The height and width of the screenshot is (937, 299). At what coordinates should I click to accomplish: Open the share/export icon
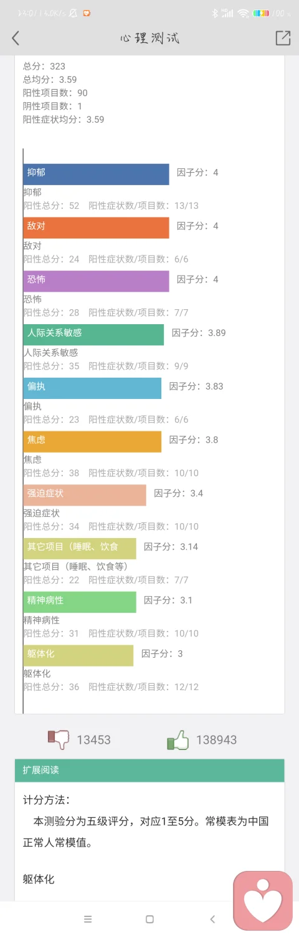tap(283, 37)
